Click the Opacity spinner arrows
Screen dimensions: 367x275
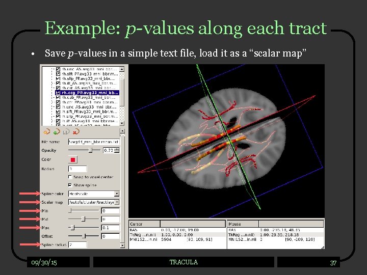(x=117, y=150)
